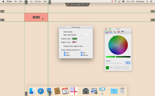Open Contacts book in the Dock
This screenshot has width=155, height=96.
(57, 91)
